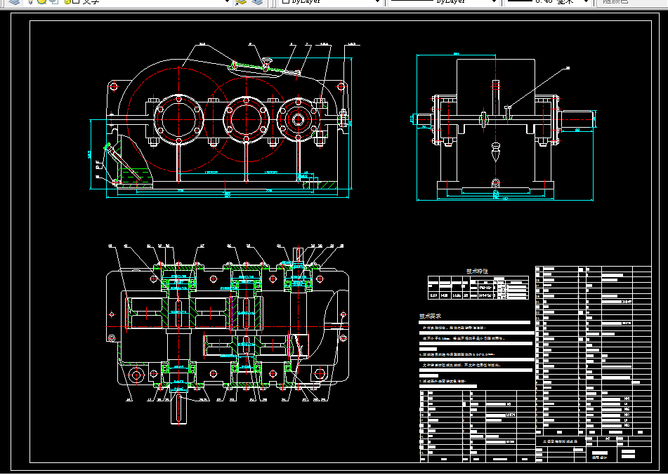Image resolution: width=668 pixels, height=475 pixels.
Task: Click the viewport freeze icon in the layer control
Action: tap(53, 1)
